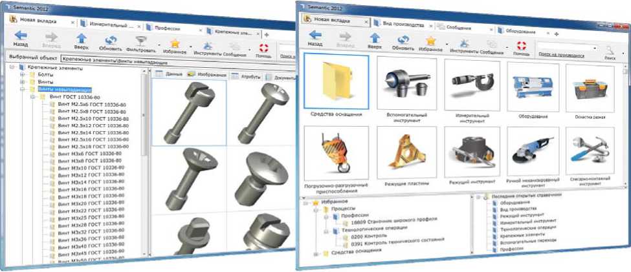Open Погрузочно-разгрузочные приспособления tile

337,154
